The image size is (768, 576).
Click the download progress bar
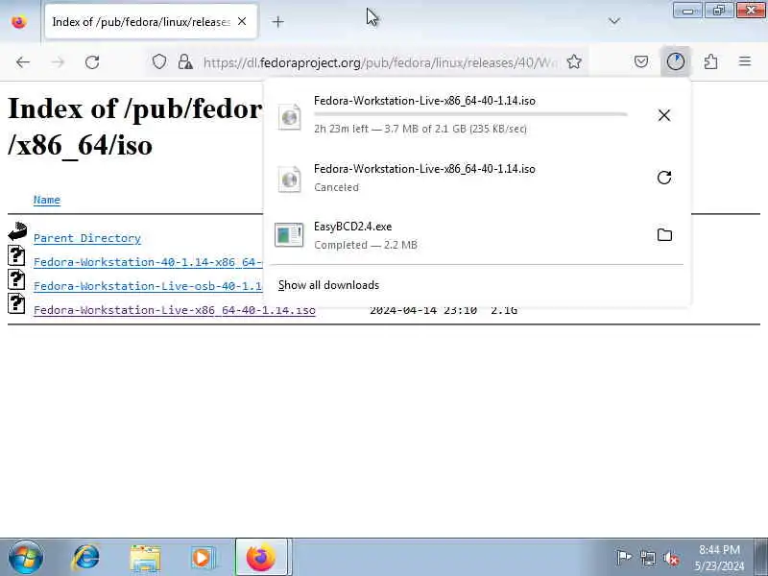470,114
